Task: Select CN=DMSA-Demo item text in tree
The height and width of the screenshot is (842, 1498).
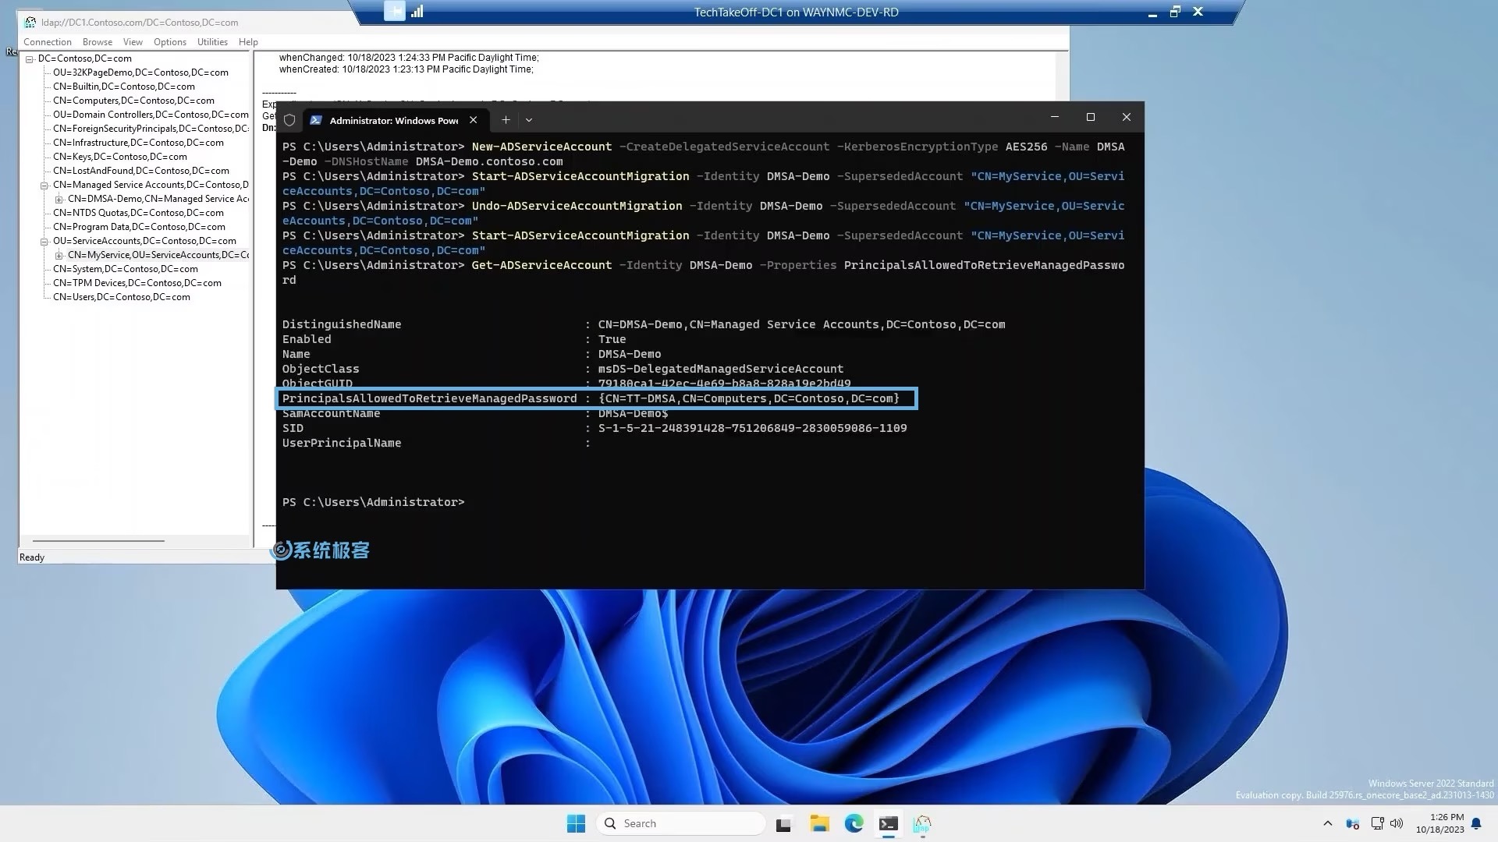Action: 158,199
